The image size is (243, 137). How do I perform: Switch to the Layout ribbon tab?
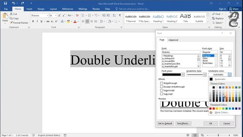point(53,9)
